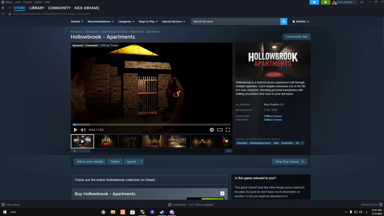
Task: Click the Add a Game plus icon
Action: tap(3, 205)
